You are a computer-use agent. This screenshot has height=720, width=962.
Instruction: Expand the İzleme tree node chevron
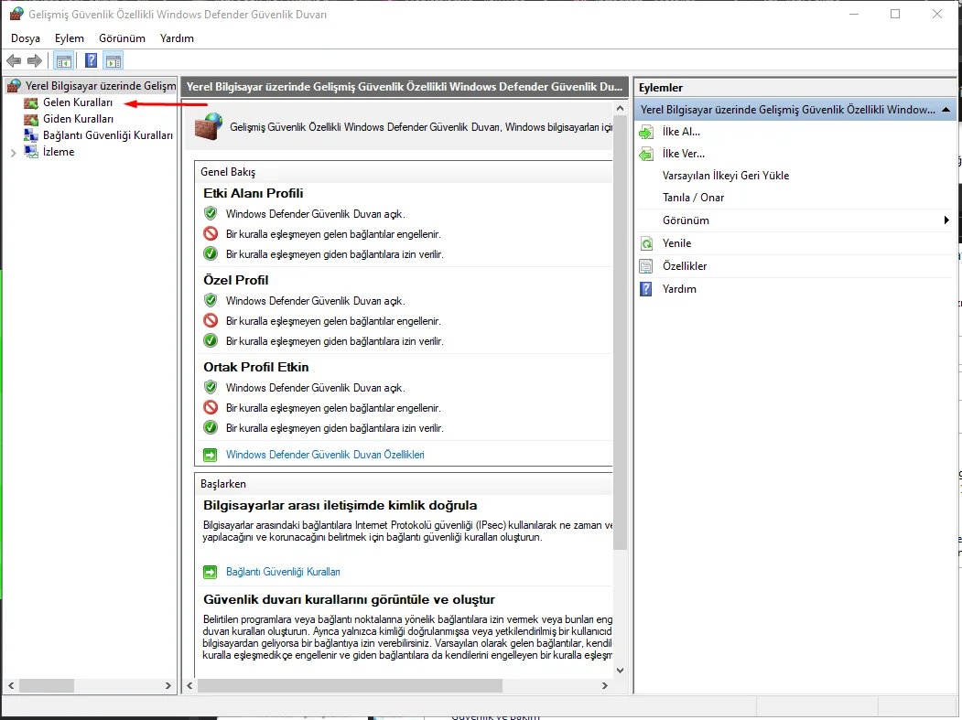tap(13, 153)
